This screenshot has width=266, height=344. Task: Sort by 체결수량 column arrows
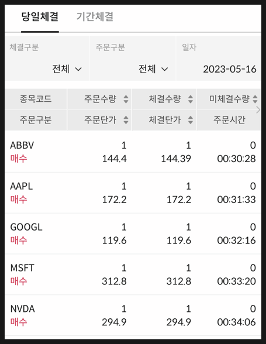(x=191, y=99)
